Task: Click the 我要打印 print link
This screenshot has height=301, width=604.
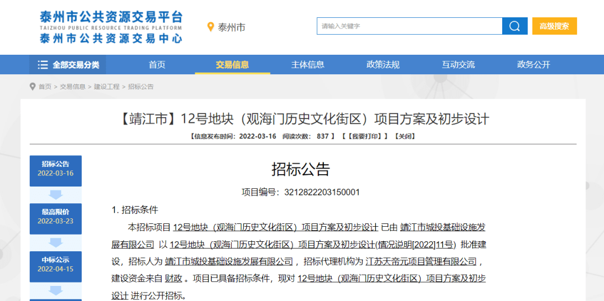Action: 365,136
